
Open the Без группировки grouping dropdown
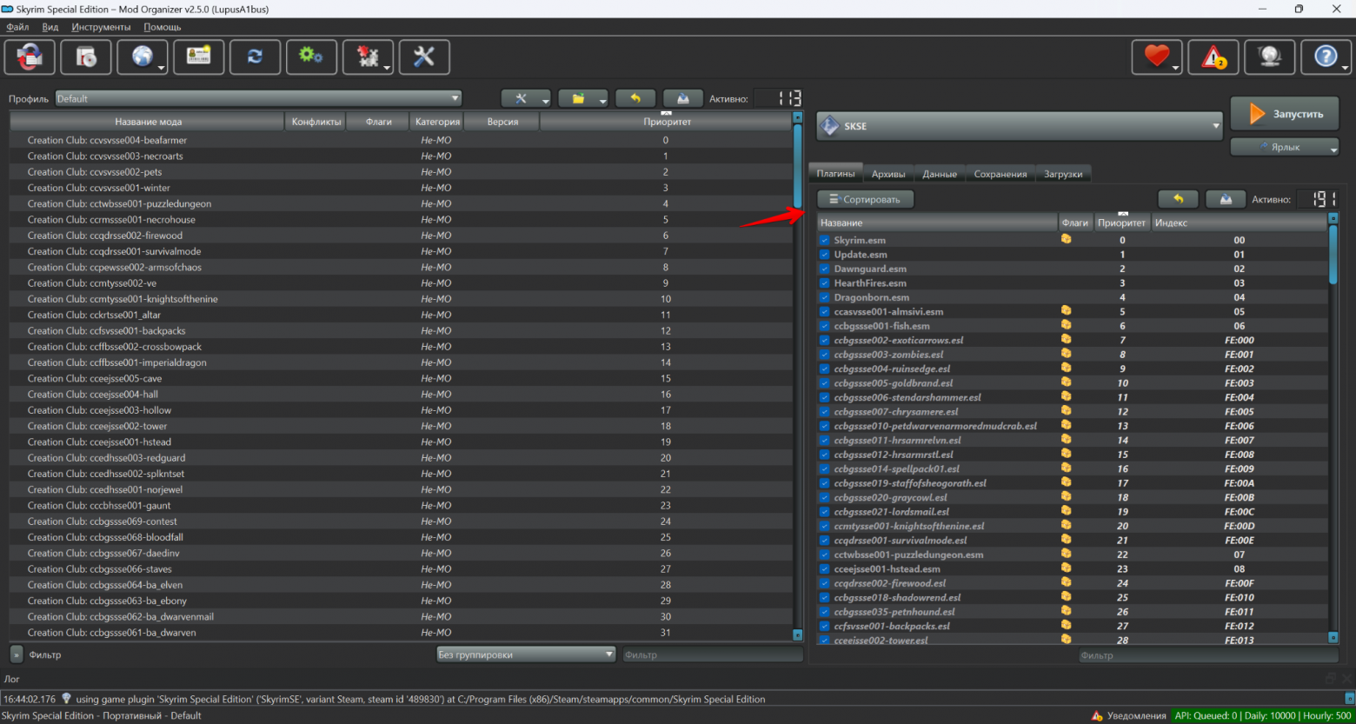(526, 654)
